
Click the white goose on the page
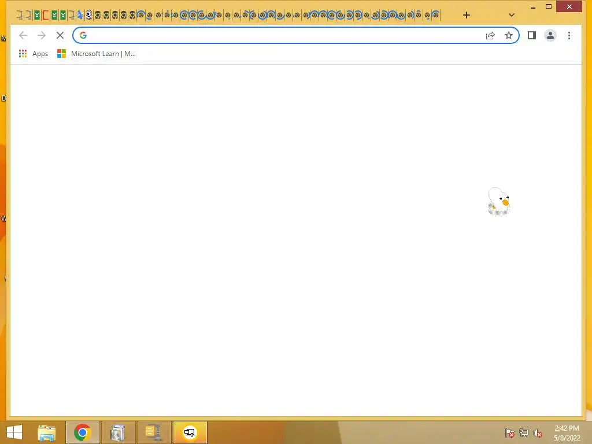point(499,201)
